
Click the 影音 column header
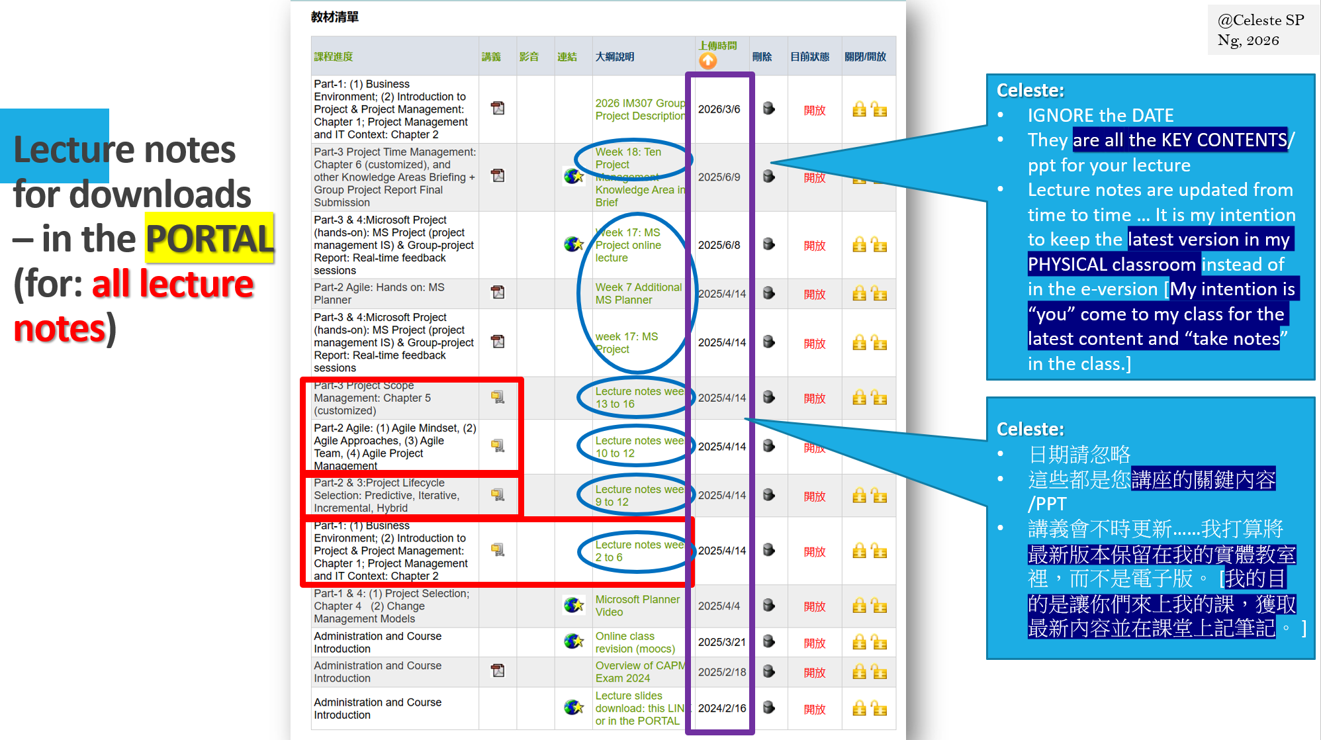coord(529,57)
